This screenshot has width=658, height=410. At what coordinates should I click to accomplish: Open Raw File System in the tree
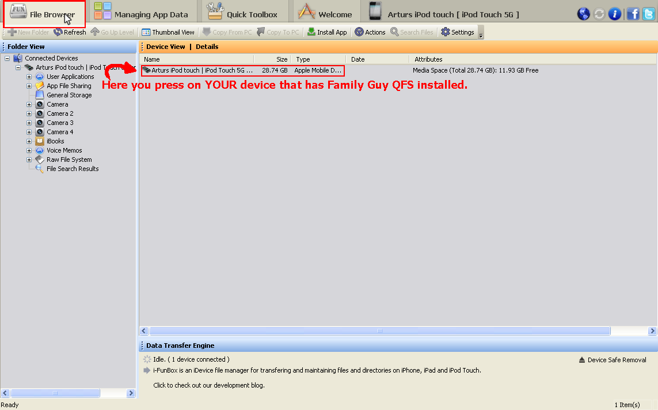click(x=69, y=160)
